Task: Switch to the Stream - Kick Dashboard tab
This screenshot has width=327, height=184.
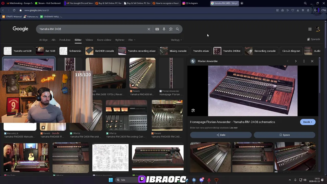Action: tap(48, 3)
